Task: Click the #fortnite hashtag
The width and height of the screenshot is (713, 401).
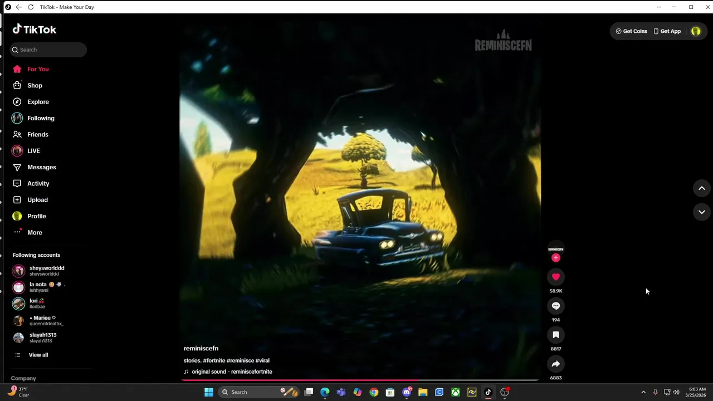Action: (x=214, y=360)
